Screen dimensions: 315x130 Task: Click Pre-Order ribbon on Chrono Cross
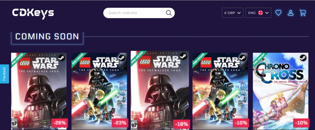coord(259,59)
